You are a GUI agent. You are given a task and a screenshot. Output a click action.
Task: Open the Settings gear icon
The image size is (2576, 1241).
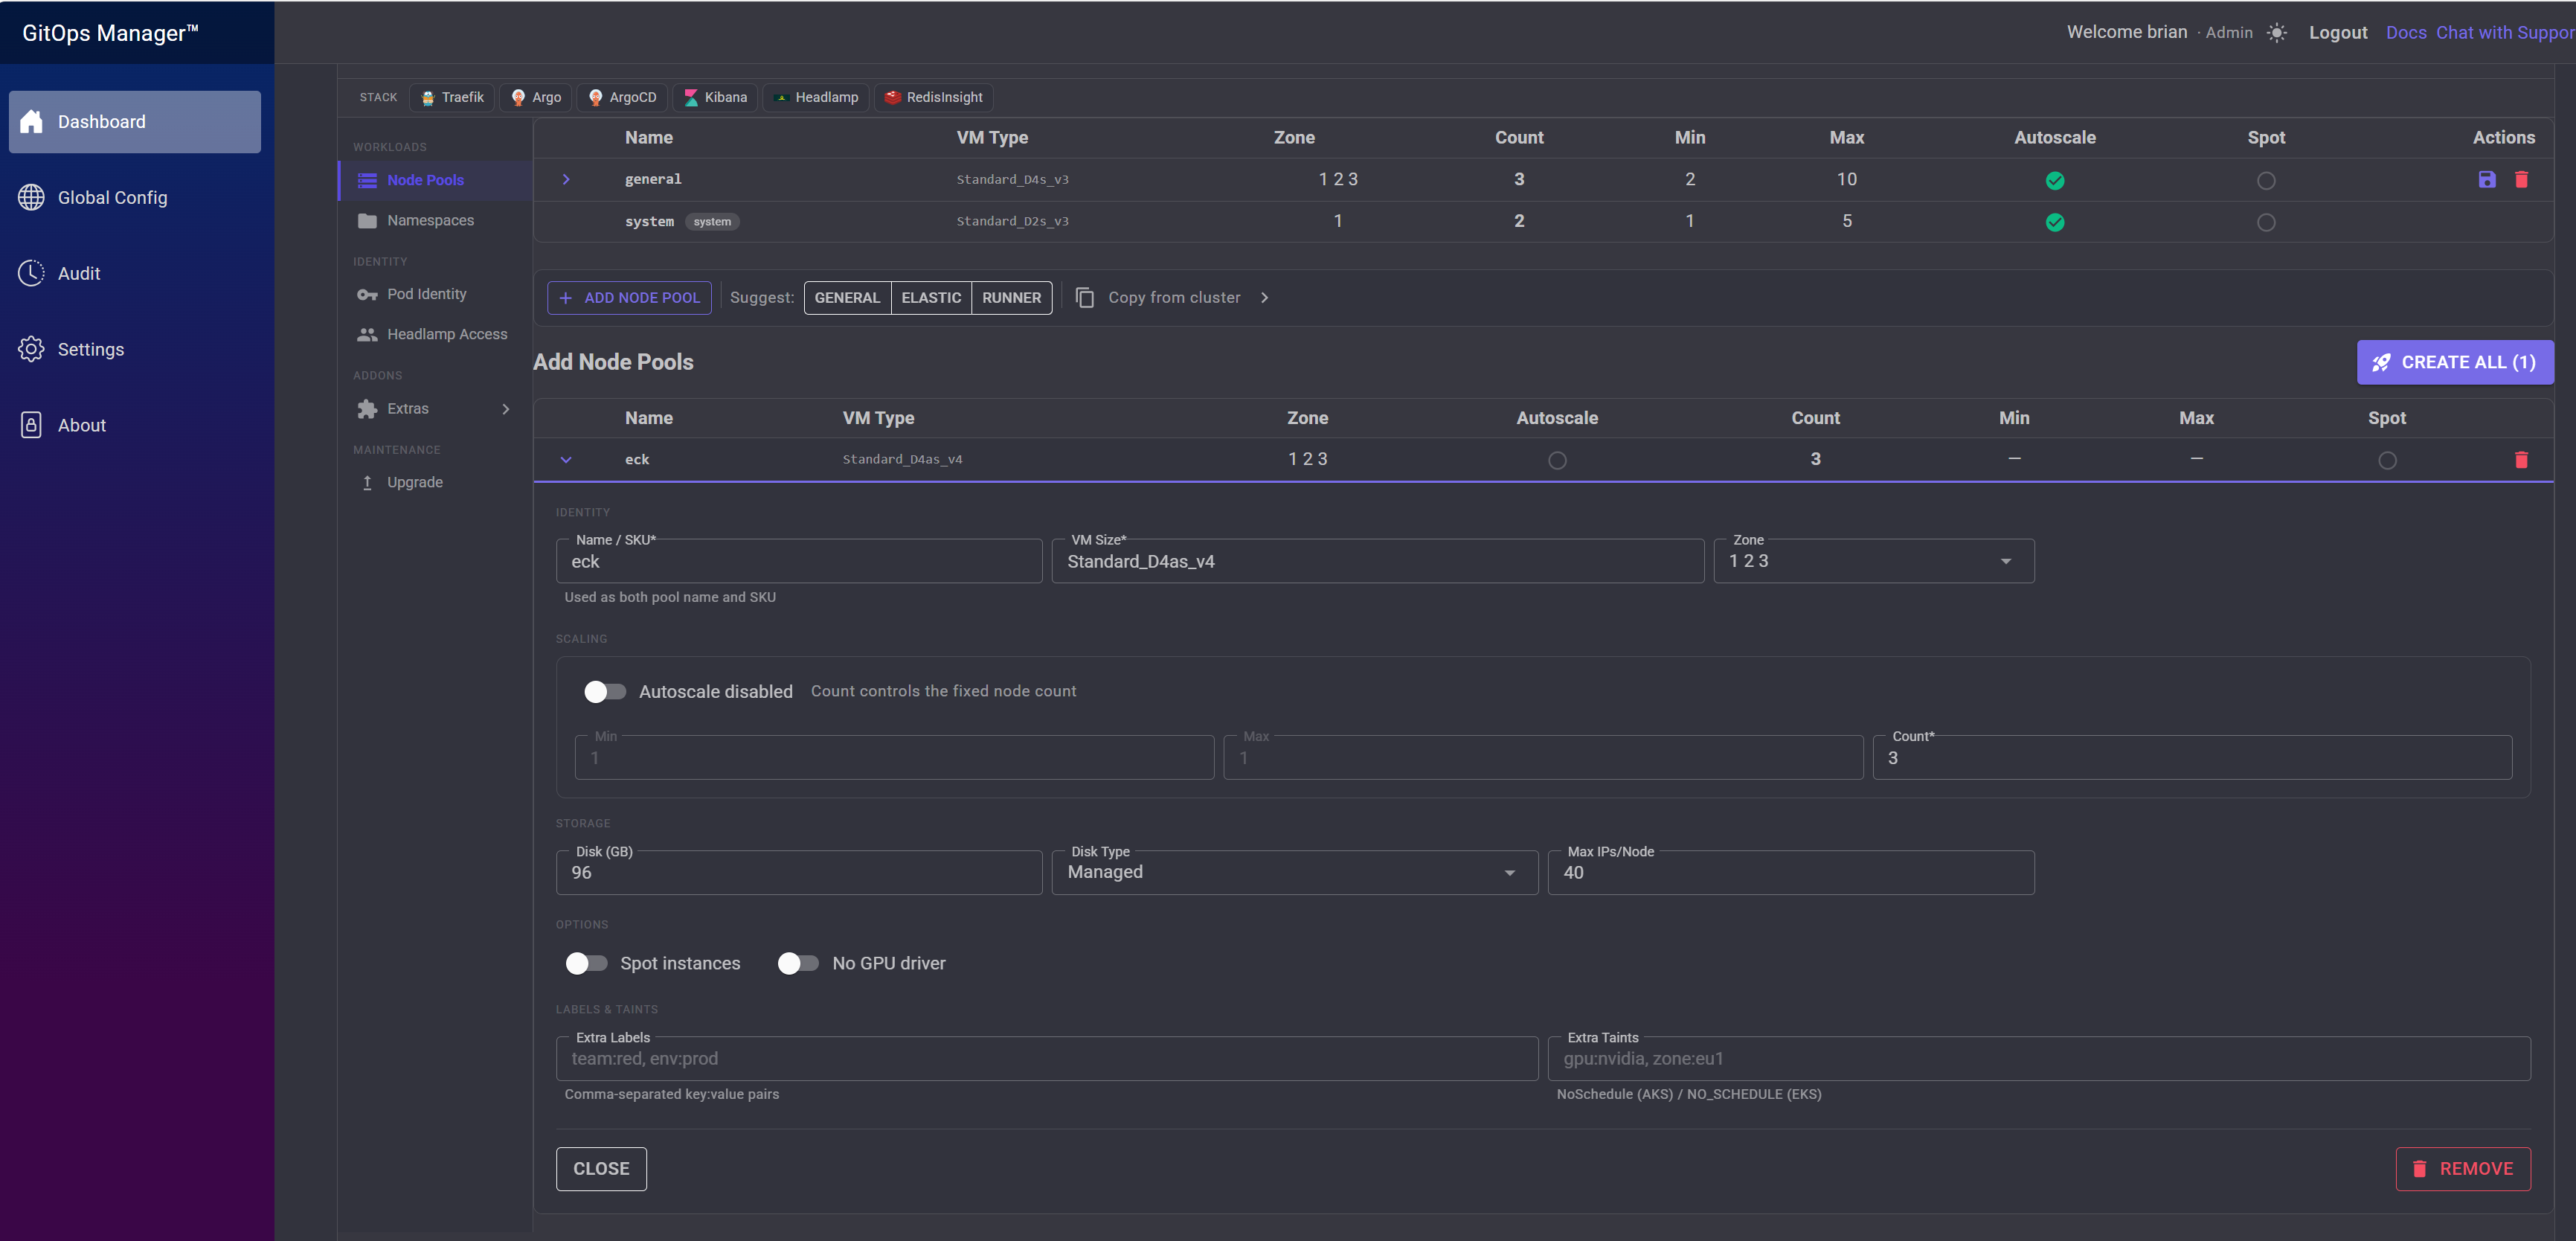pyautogui.click(x=31, y=349)
